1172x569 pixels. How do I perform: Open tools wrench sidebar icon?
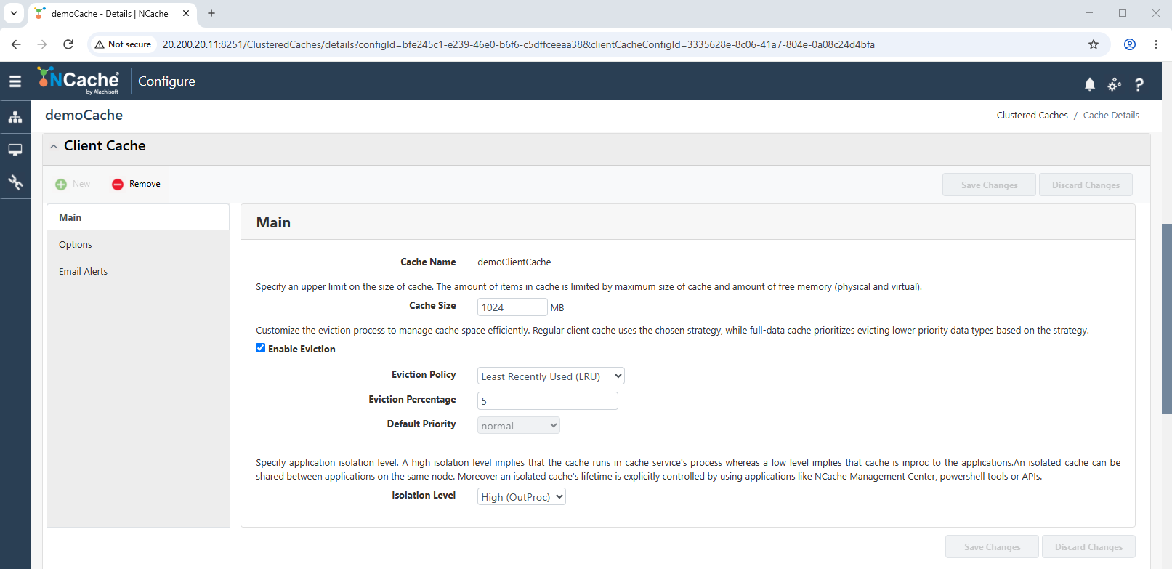(x=15, y=182)
